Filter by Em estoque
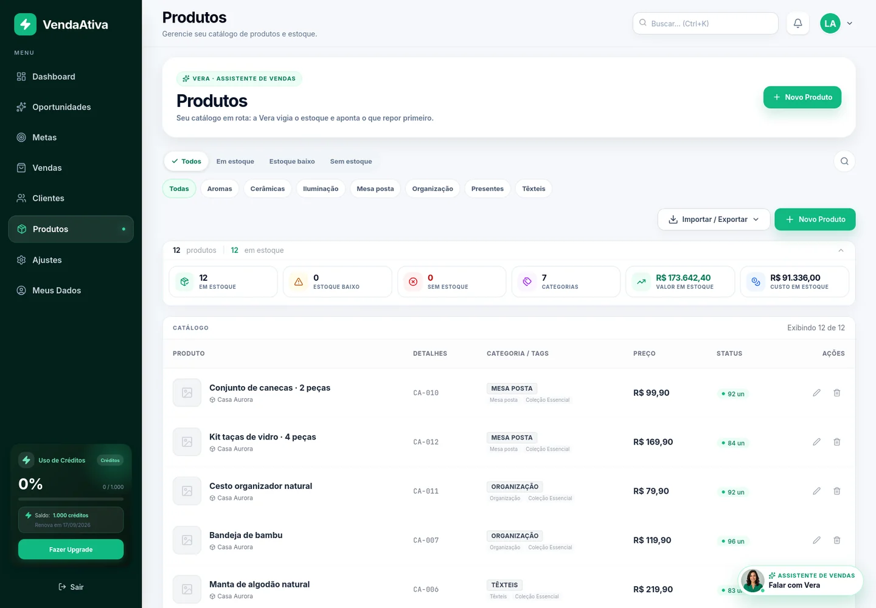The height and width of the screenshot is (608, 876). (235, 161)
